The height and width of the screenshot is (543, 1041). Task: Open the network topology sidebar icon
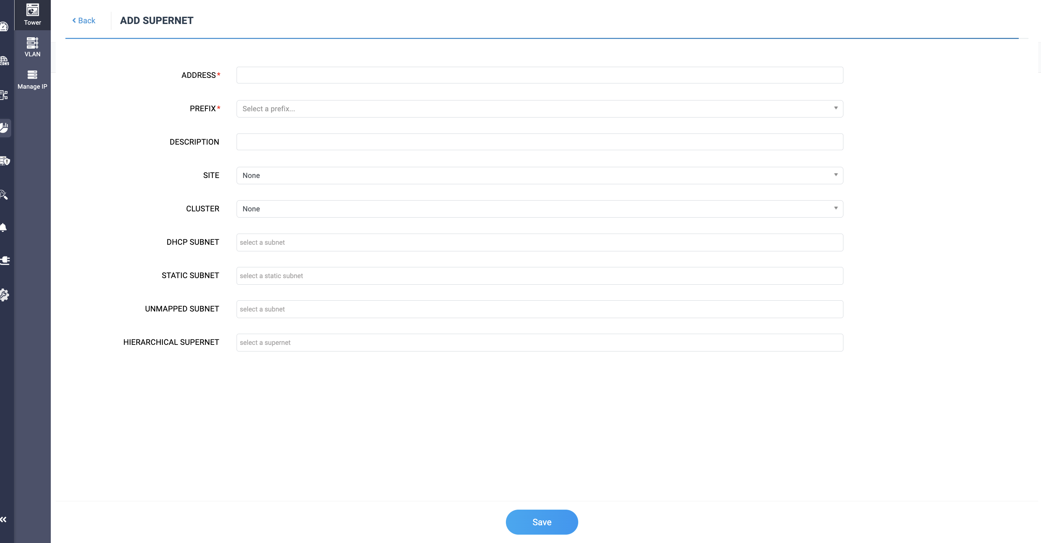4,95
